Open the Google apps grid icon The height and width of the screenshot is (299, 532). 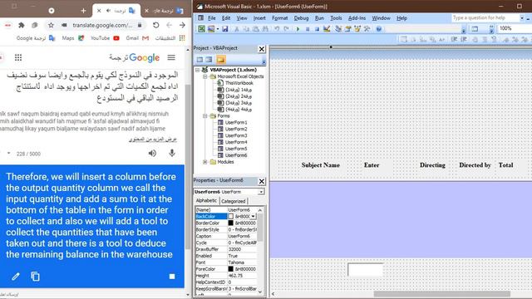click(x=18, y=57)
